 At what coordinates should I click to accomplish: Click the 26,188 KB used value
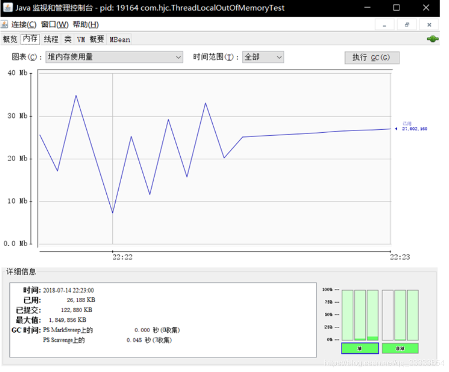(x=81, y=300)
